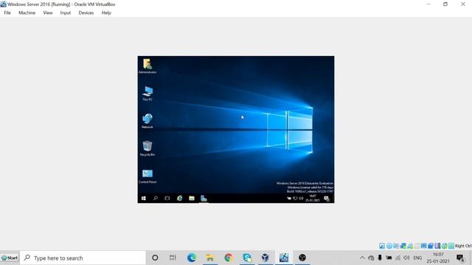Open the guest Windows Server Start button
The image size is (472, 265).
144,198
